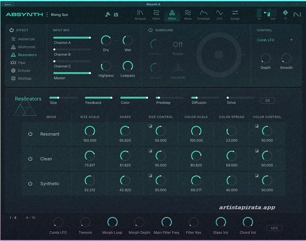Adjust the Drive slider

pyautogui.click(x=241, y=98)
